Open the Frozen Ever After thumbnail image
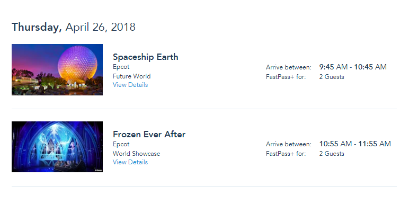The width and height of the screenshot is (400, 203). [x=57, y=147]
